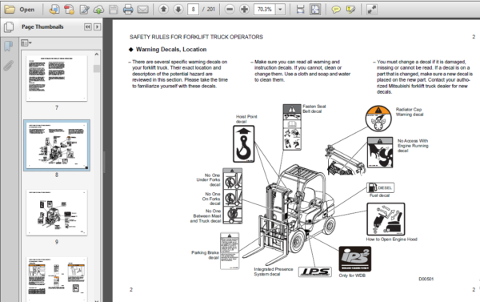Click the Open folder icon

point(10,10)
